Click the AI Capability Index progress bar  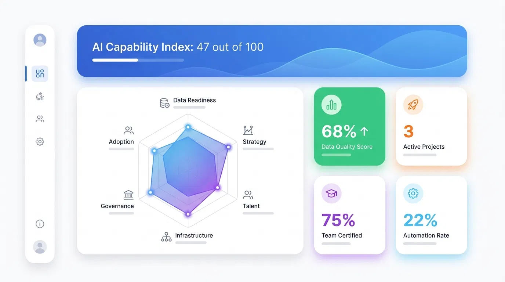click(x=138, y=60)
